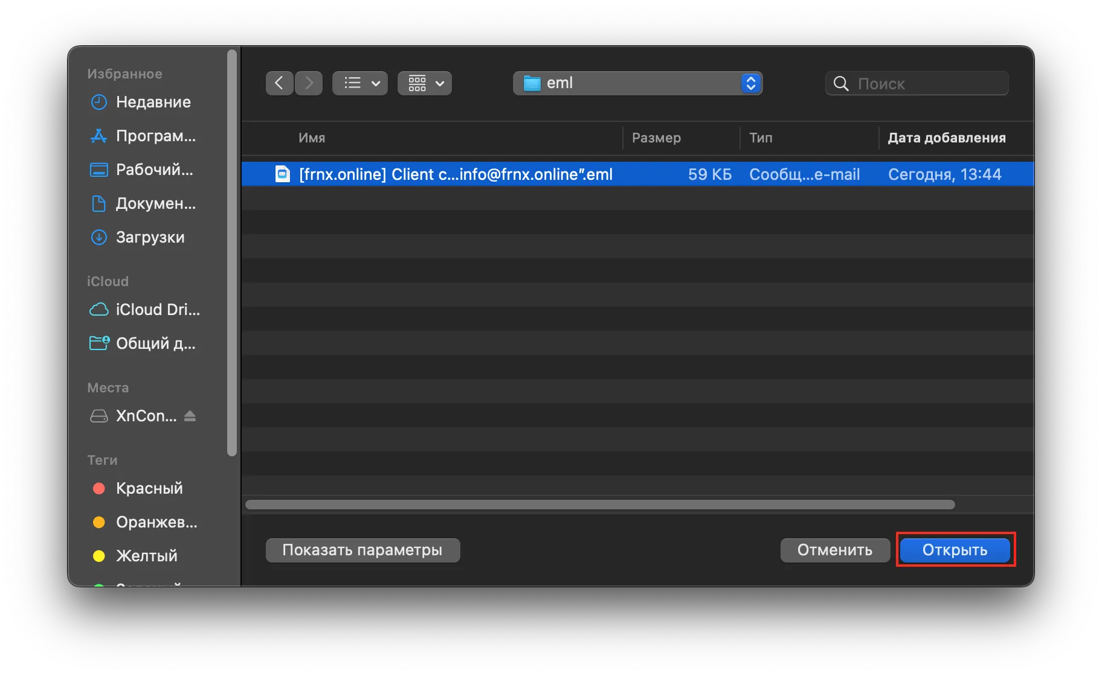Screen dimensions: 1102x676
Task: Click the Отменить button
Action: coord(834,550)
